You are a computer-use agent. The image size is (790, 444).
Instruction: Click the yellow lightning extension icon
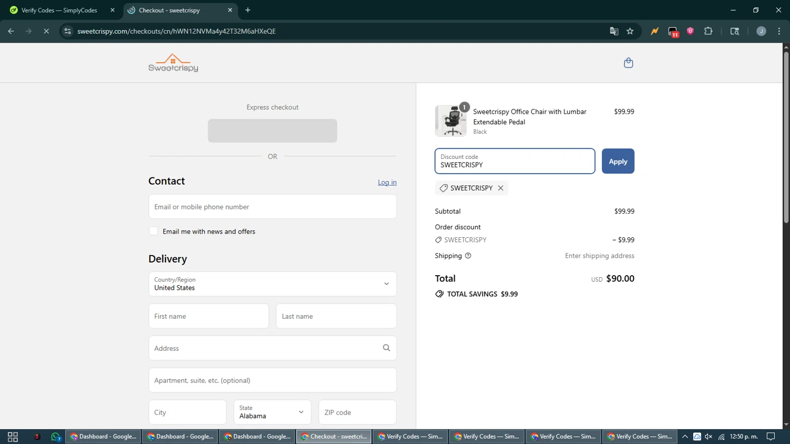[x=655, y=31]
